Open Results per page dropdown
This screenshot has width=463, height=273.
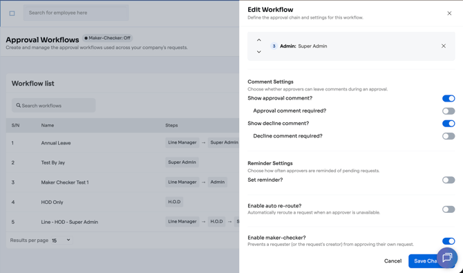(x=62, y=241)
